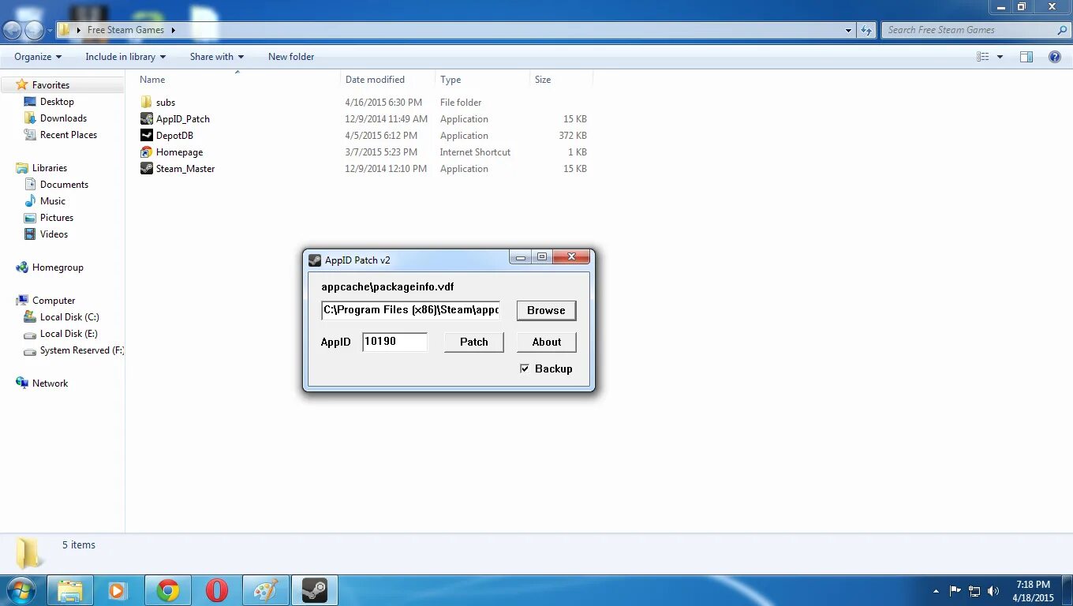Open the Organize menu

click(x=38, y=57)
